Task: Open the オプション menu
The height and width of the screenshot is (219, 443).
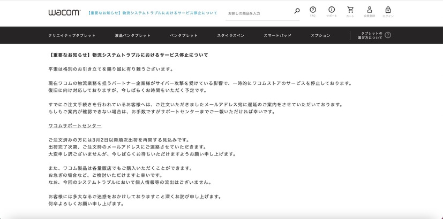Action: pyautogui.click(x=321, y=35)
